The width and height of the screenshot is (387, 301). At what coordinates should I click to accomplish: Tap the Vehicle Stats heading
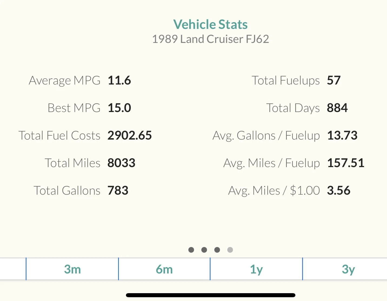point(211,24)
